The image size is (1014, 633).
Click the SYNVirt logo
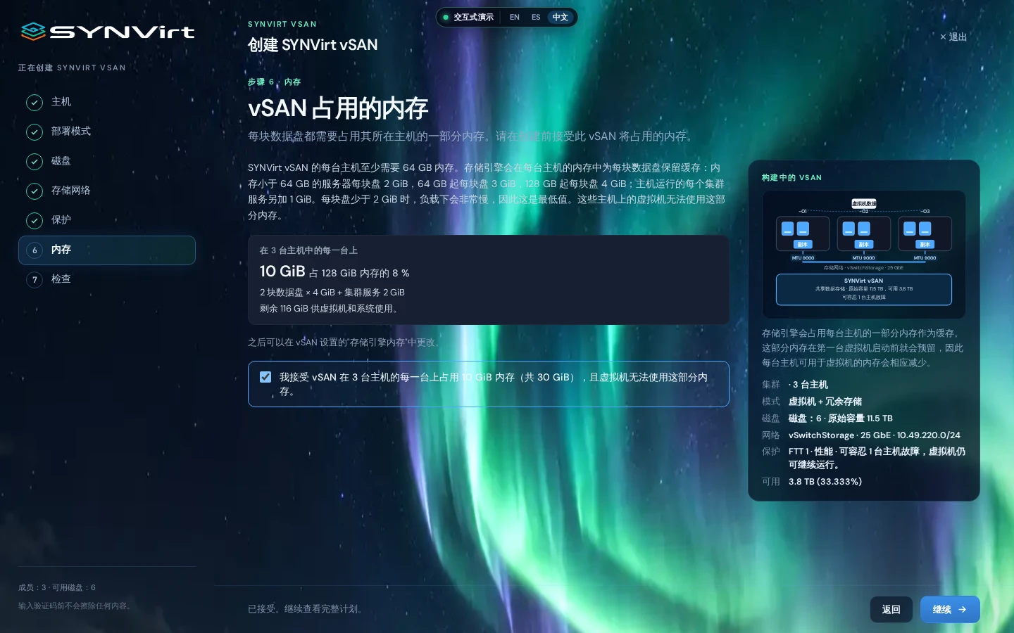tap(107, 32)
